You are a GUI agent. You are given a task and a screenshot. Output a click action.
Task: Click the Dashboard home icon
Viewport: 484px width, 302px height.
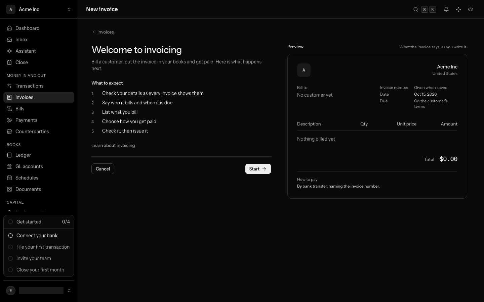tap(9, 28)
